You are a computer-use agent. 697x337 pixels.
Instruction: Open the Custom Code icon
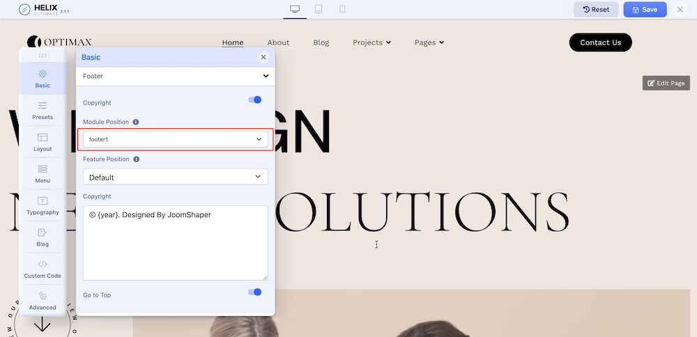[x=43, y=264]
